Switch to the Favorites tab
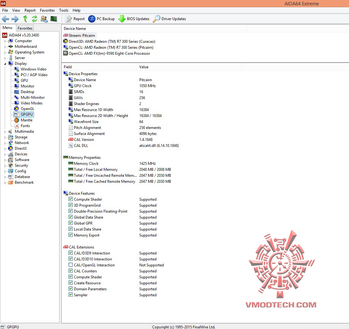 [x=25, y=28]
